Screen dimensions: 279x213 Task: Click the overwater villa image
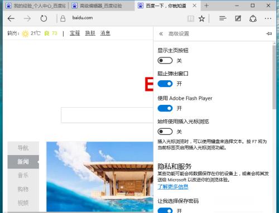tap(100, 177)
